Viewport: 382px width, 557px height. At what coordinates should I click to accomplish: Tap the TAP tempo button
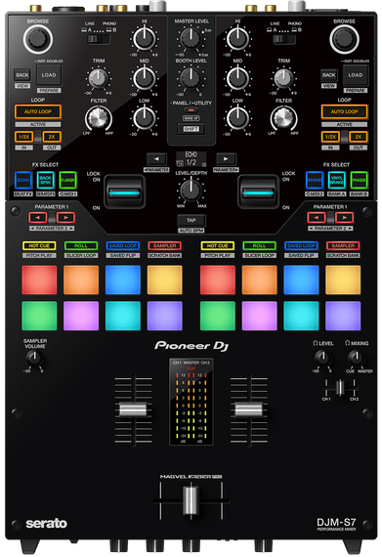(191, 221)
